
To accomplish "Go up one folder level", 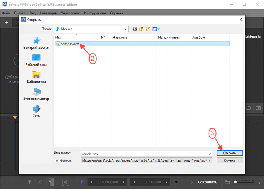I will pos(141,29).
